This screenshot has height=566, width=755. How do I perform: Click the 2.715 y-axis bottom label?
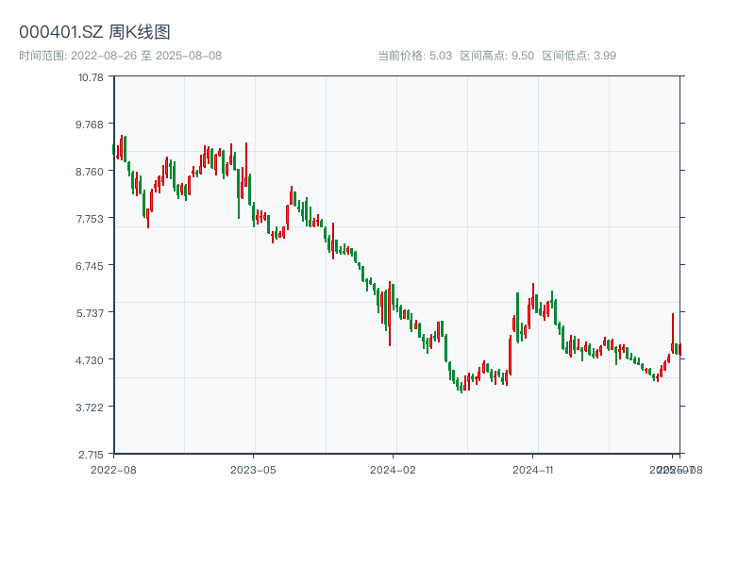click(x=90, y=454)
